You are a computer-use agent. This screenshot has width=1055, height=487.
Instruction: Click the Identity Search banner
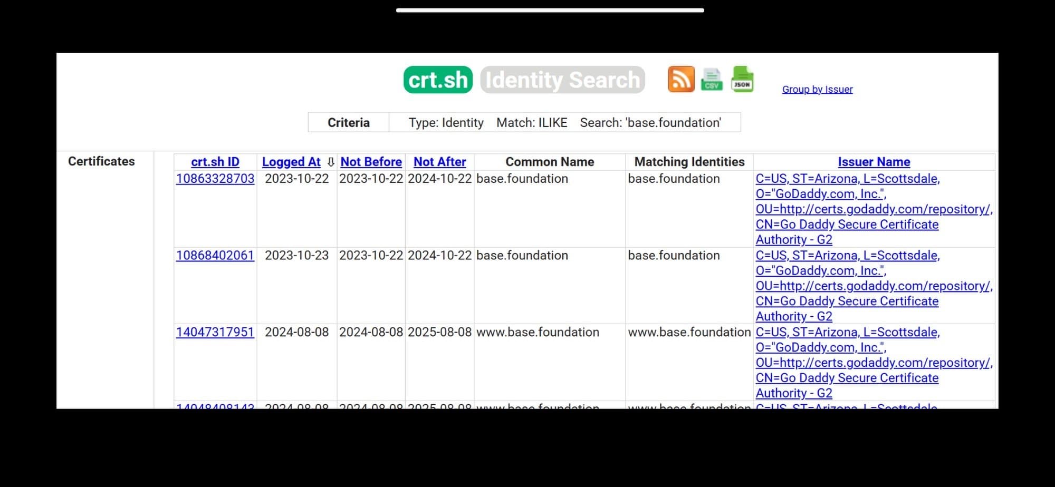[x=562, y=80]
